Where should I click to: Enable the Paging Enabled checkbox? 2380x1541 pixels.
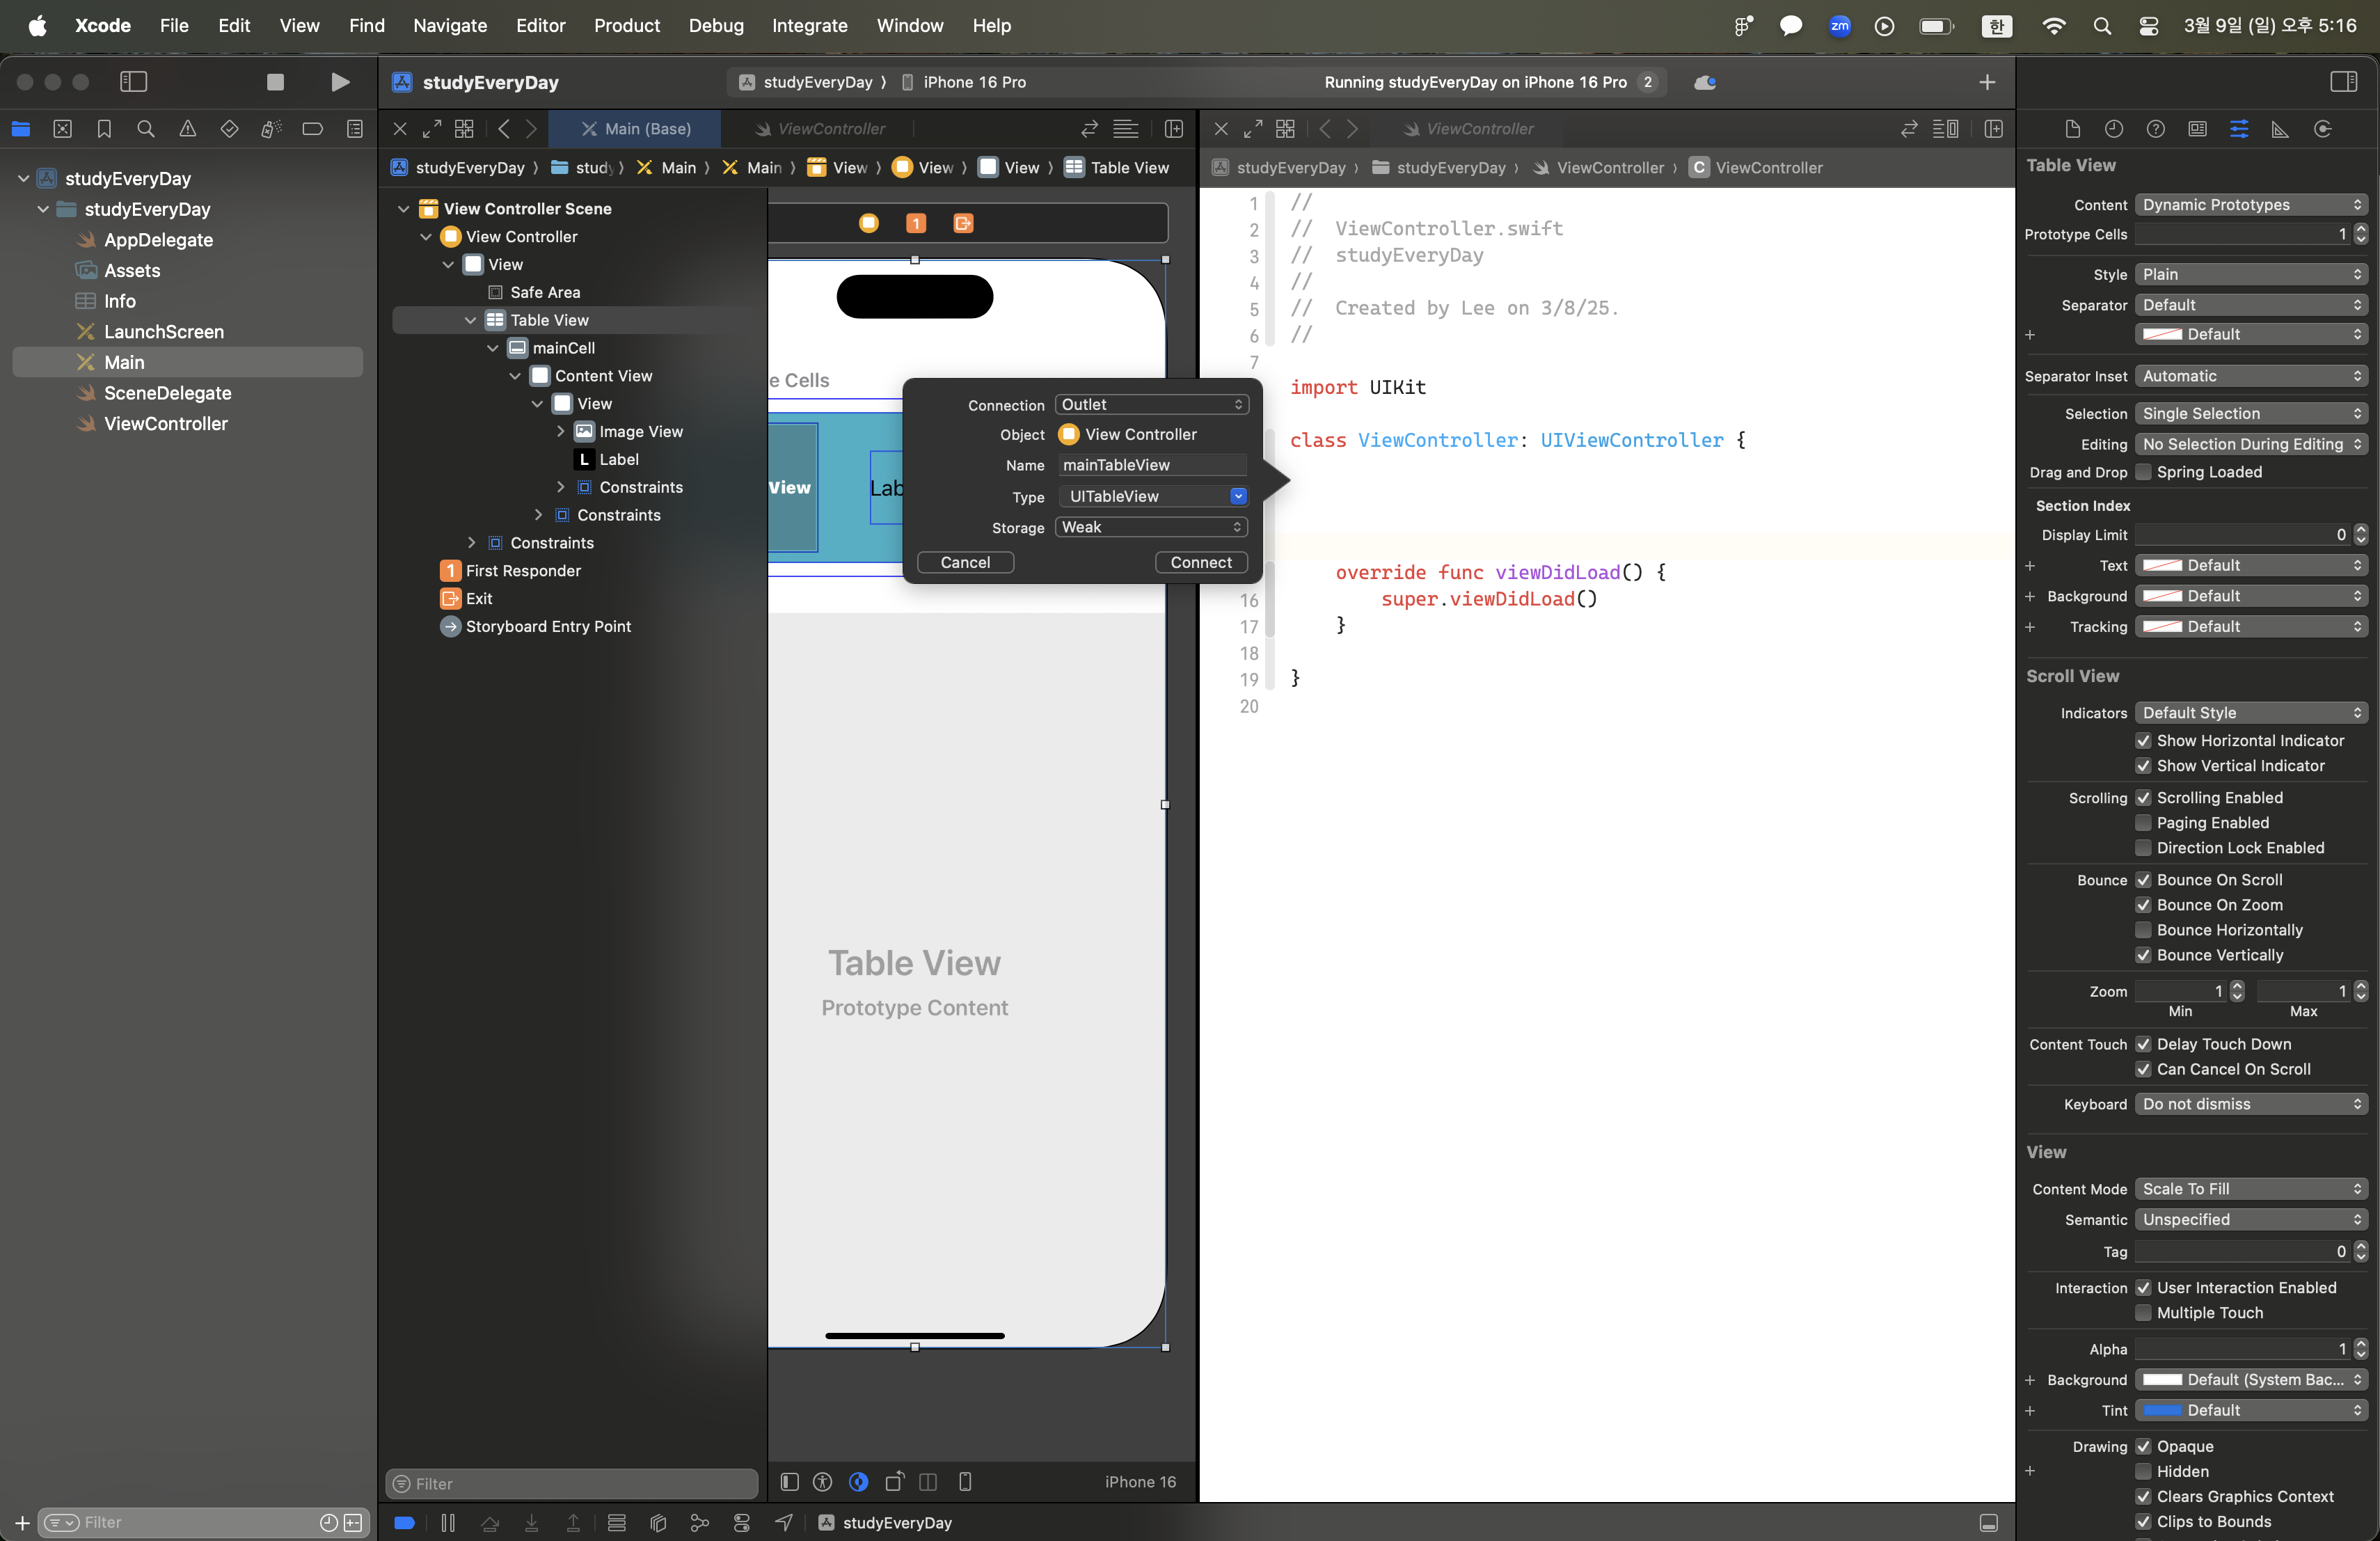2143,822
